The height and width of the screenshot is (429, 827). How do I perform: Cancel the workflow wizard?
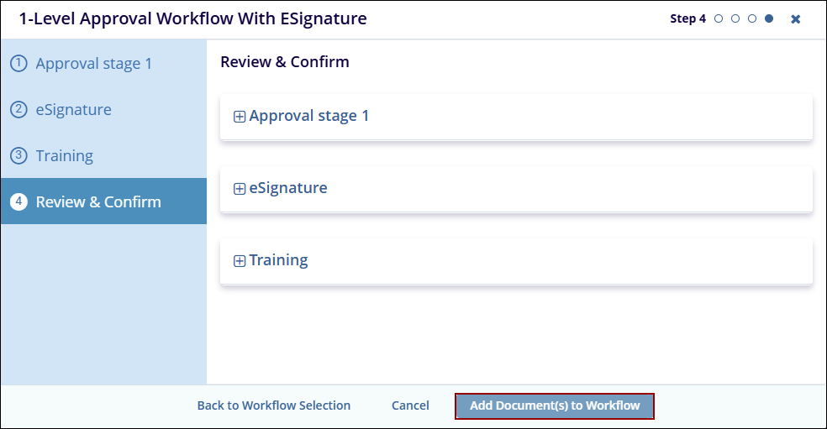click(410, 405)
